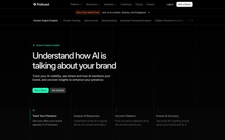Image resolution: width=225 pixels, height=140 pixels.
Task: Select the Uncover Citations feature
Action: click(x=125, y=116)
